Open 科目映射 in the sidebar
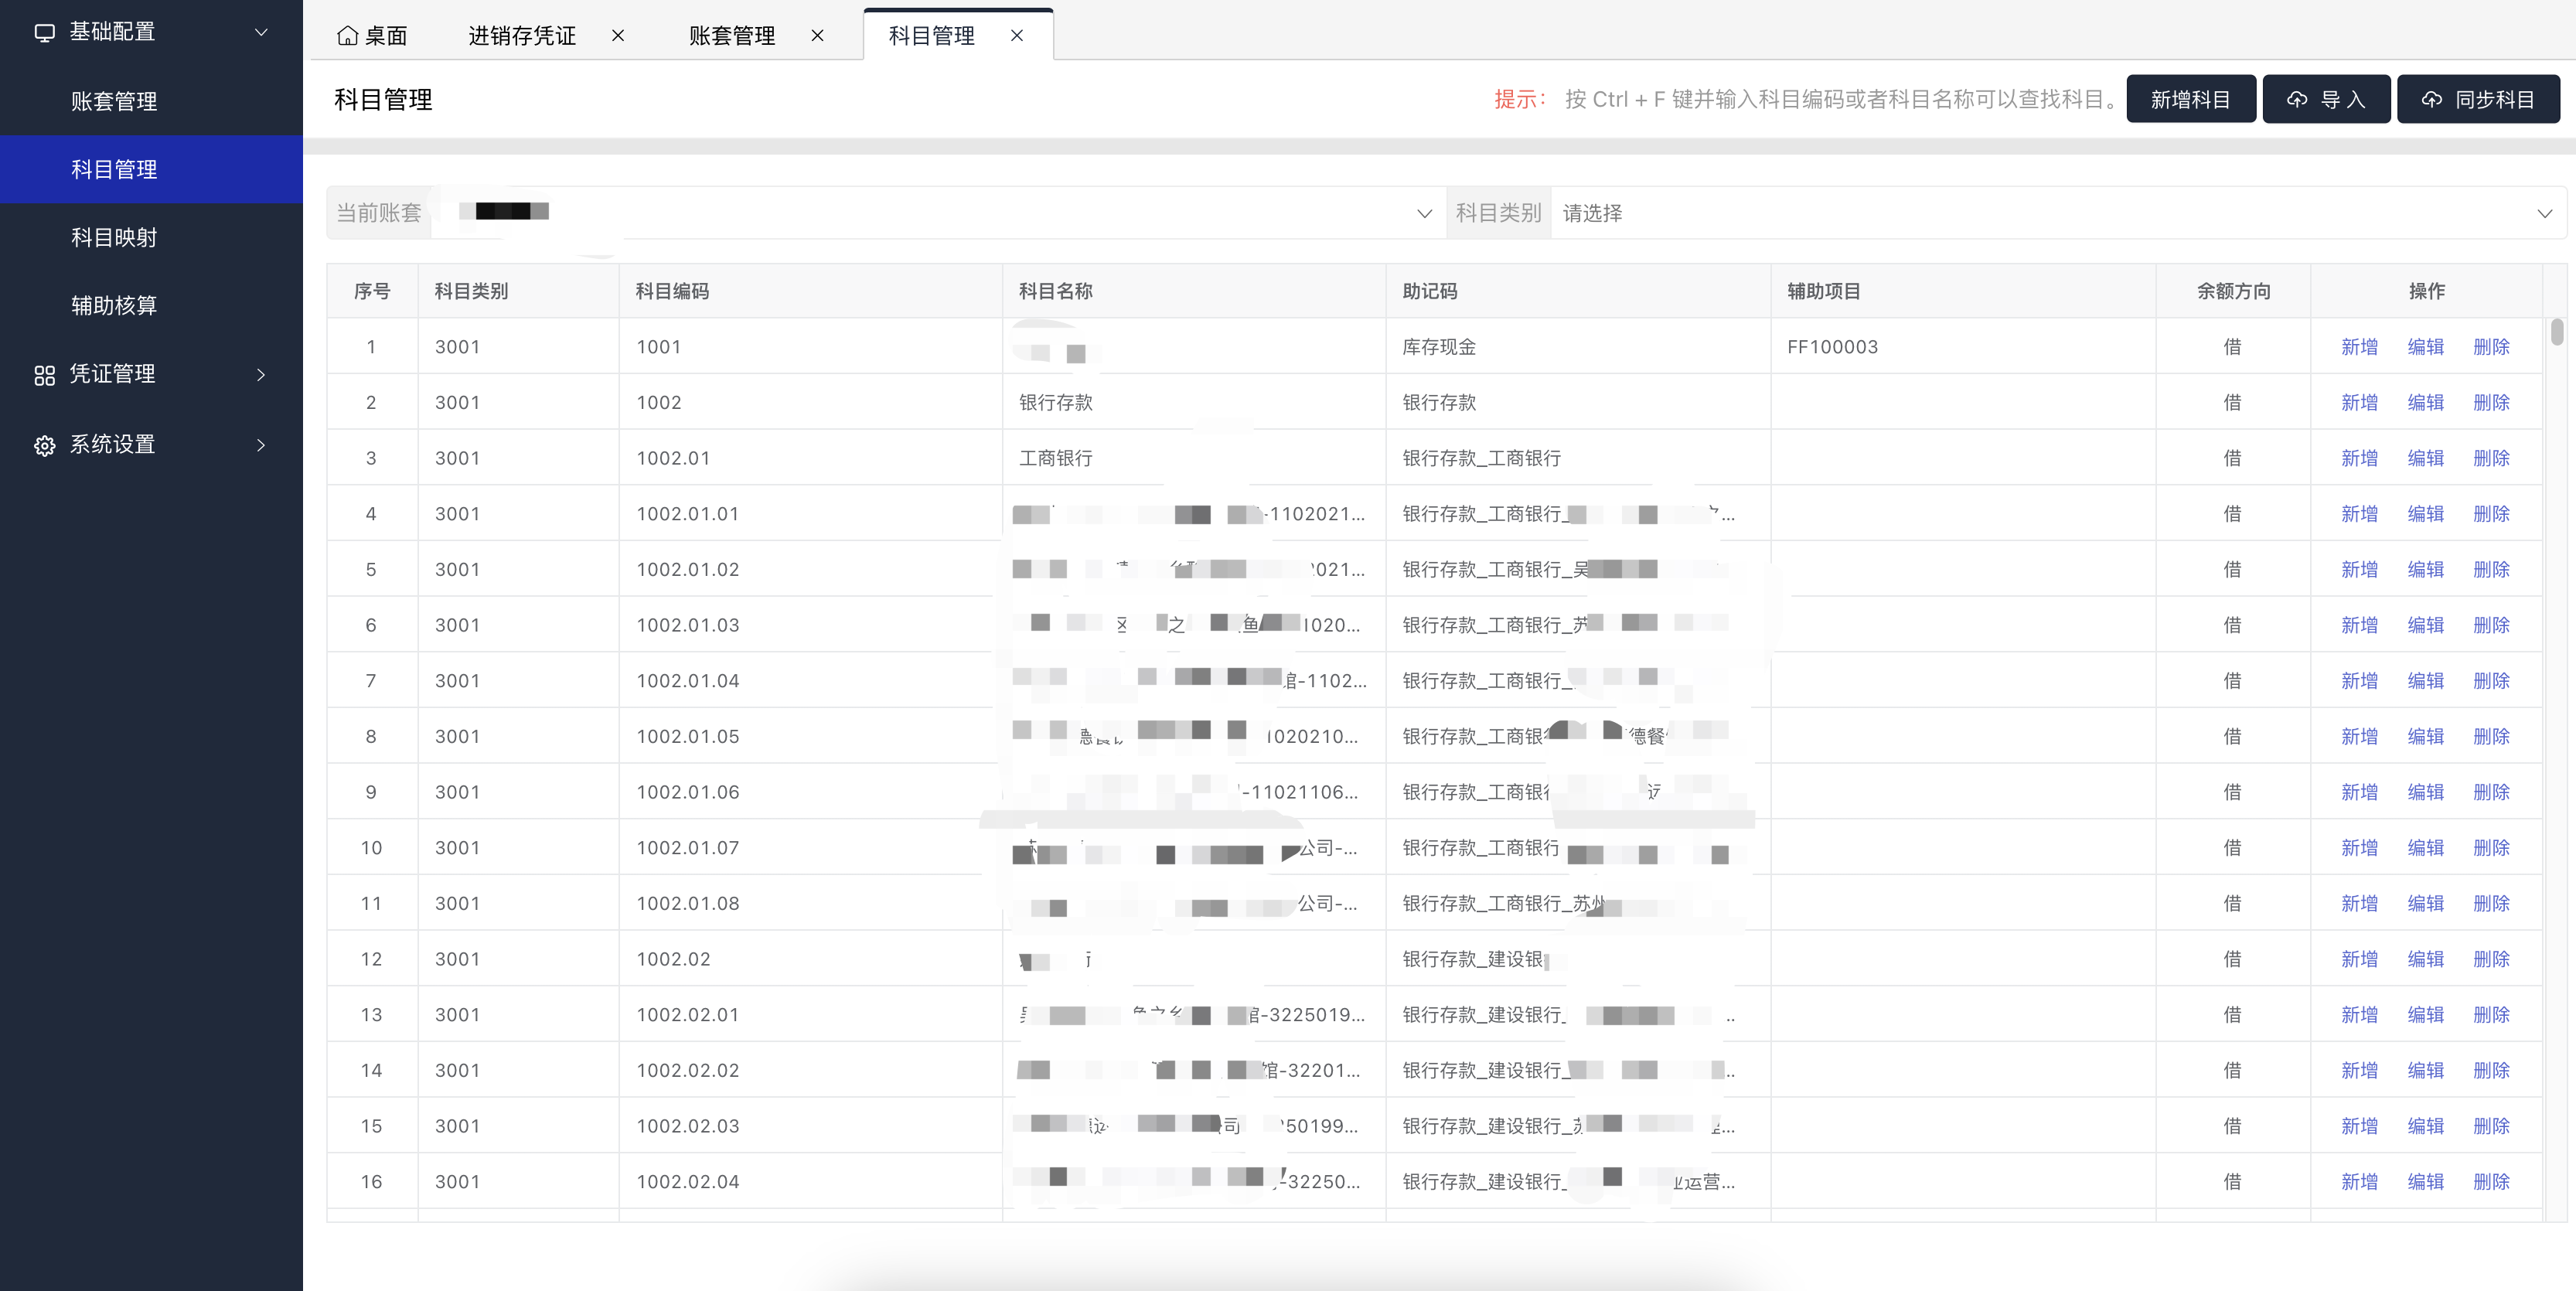 (151, 237)
